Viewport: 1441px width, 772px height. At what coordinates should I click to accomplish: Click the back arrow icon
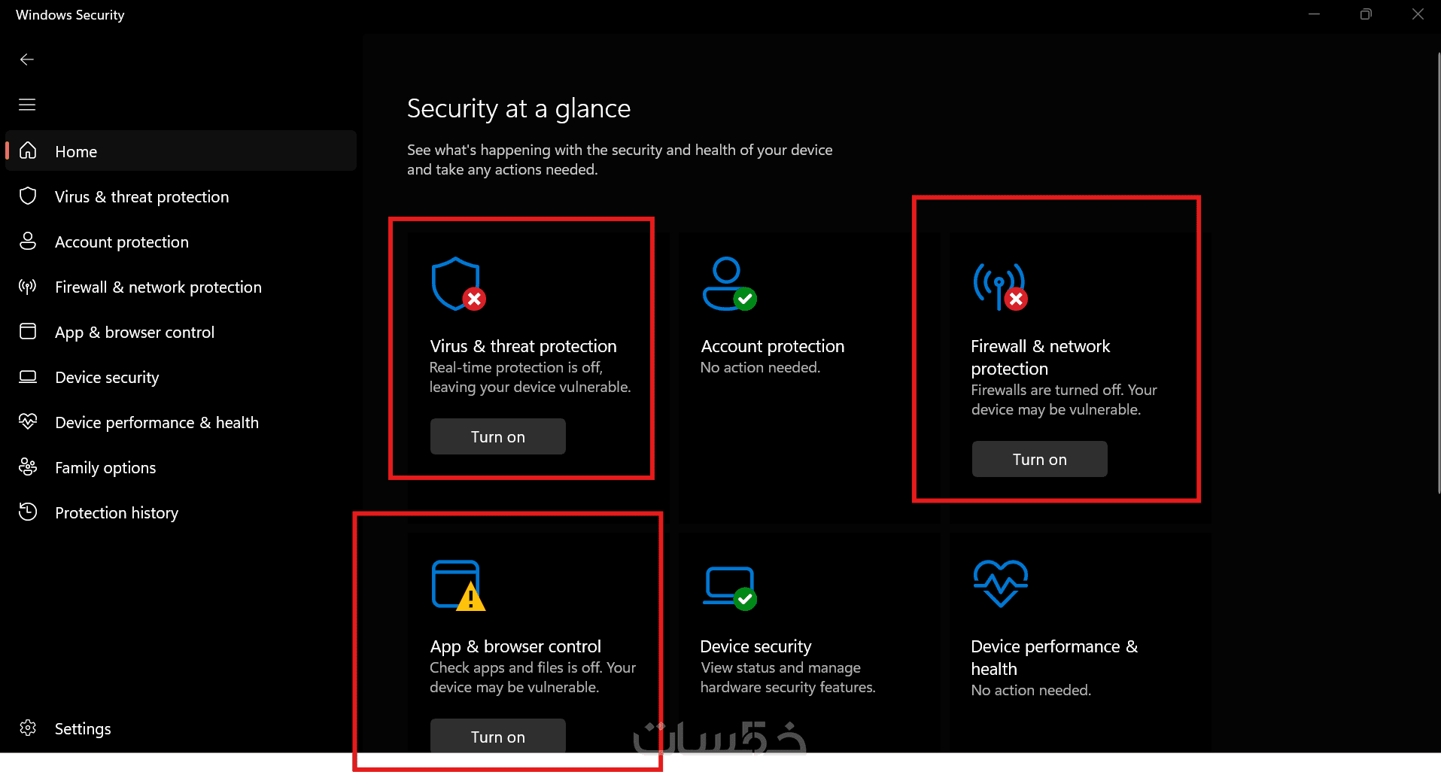(x=27, y=59)
